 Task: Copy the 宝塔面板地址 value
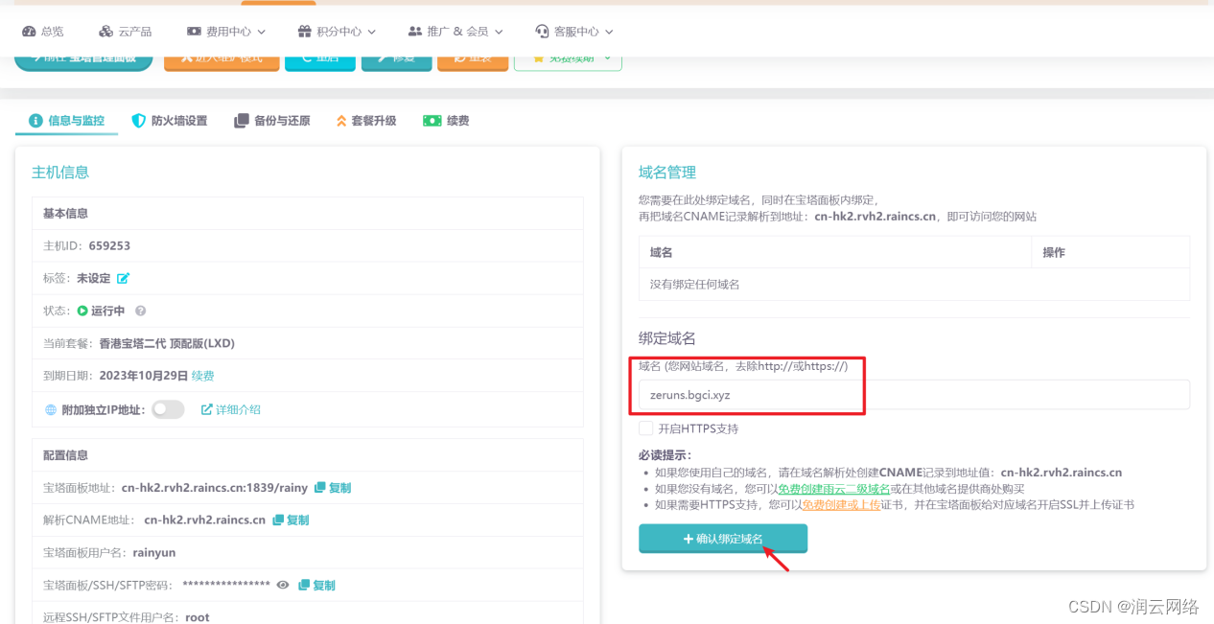coord(333,488)
